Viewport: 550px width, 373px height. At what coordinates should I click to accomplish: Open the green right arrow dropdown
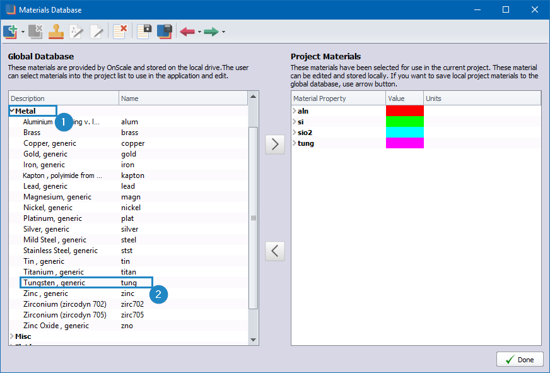point(223,32)
